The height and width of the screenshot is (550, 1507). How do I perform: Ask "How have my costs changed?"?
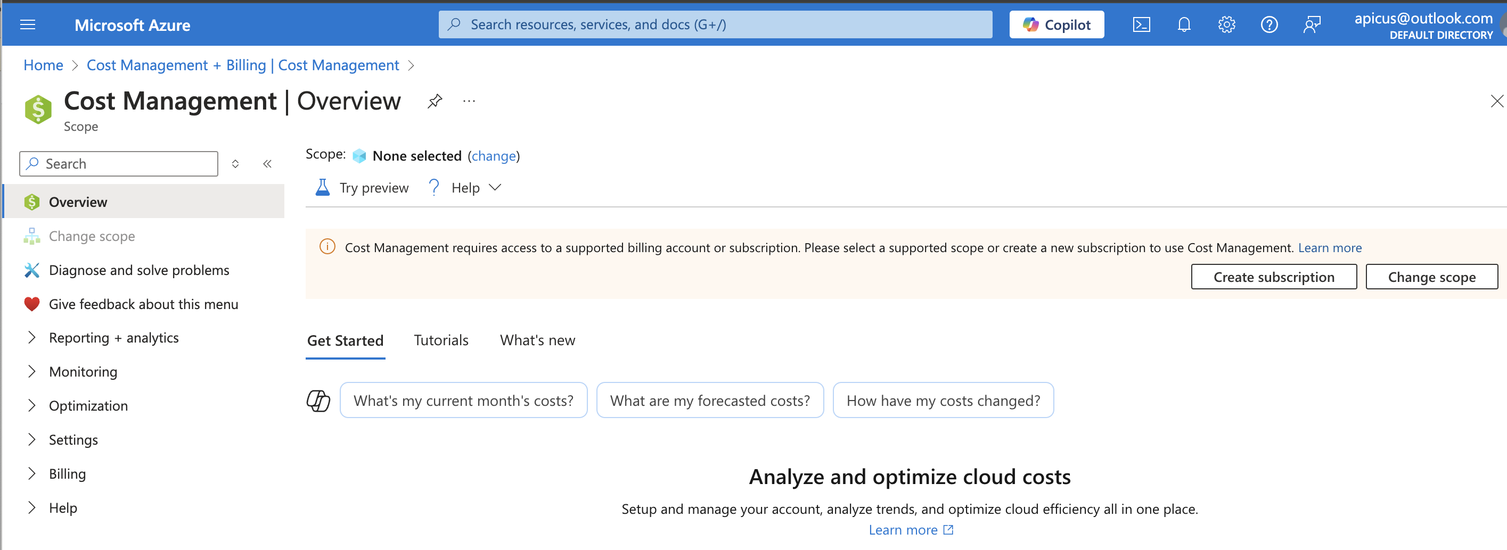[943, 401]
